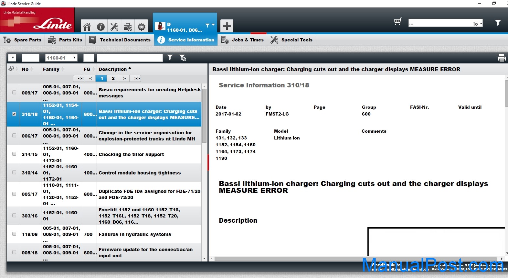The height and width of the screenshot is (278, 508).
Task: Check the box for row 005/17
Action: tap(14, 194)
